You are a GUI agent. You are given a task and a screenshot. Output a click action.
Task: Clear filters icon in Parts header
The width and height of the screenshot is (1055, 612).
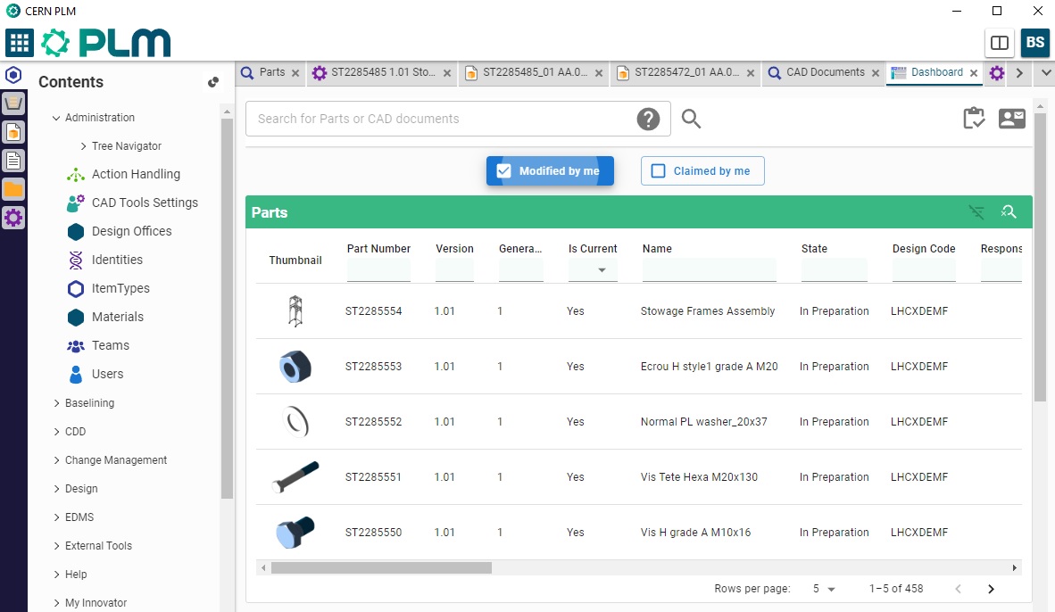click(977, 212)
